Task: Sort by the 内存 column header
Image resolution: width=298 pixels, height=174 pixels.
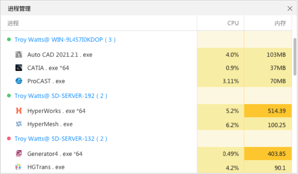Action: pyautogui.click(x=280, y=23)
